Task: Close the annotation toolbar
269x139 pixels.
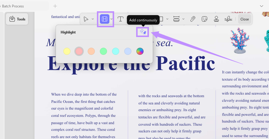Action: [x=244, y=19]
